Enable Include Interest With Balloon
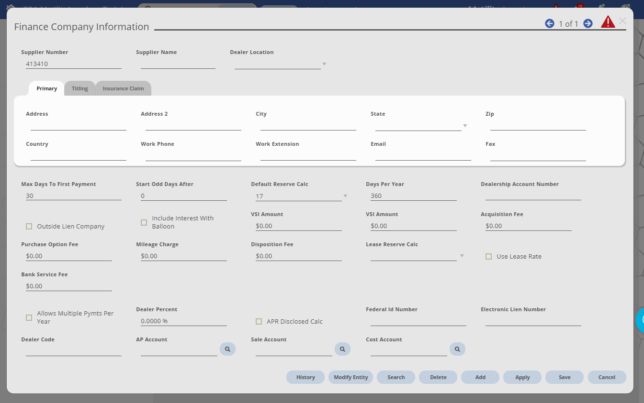 (144, 222)
